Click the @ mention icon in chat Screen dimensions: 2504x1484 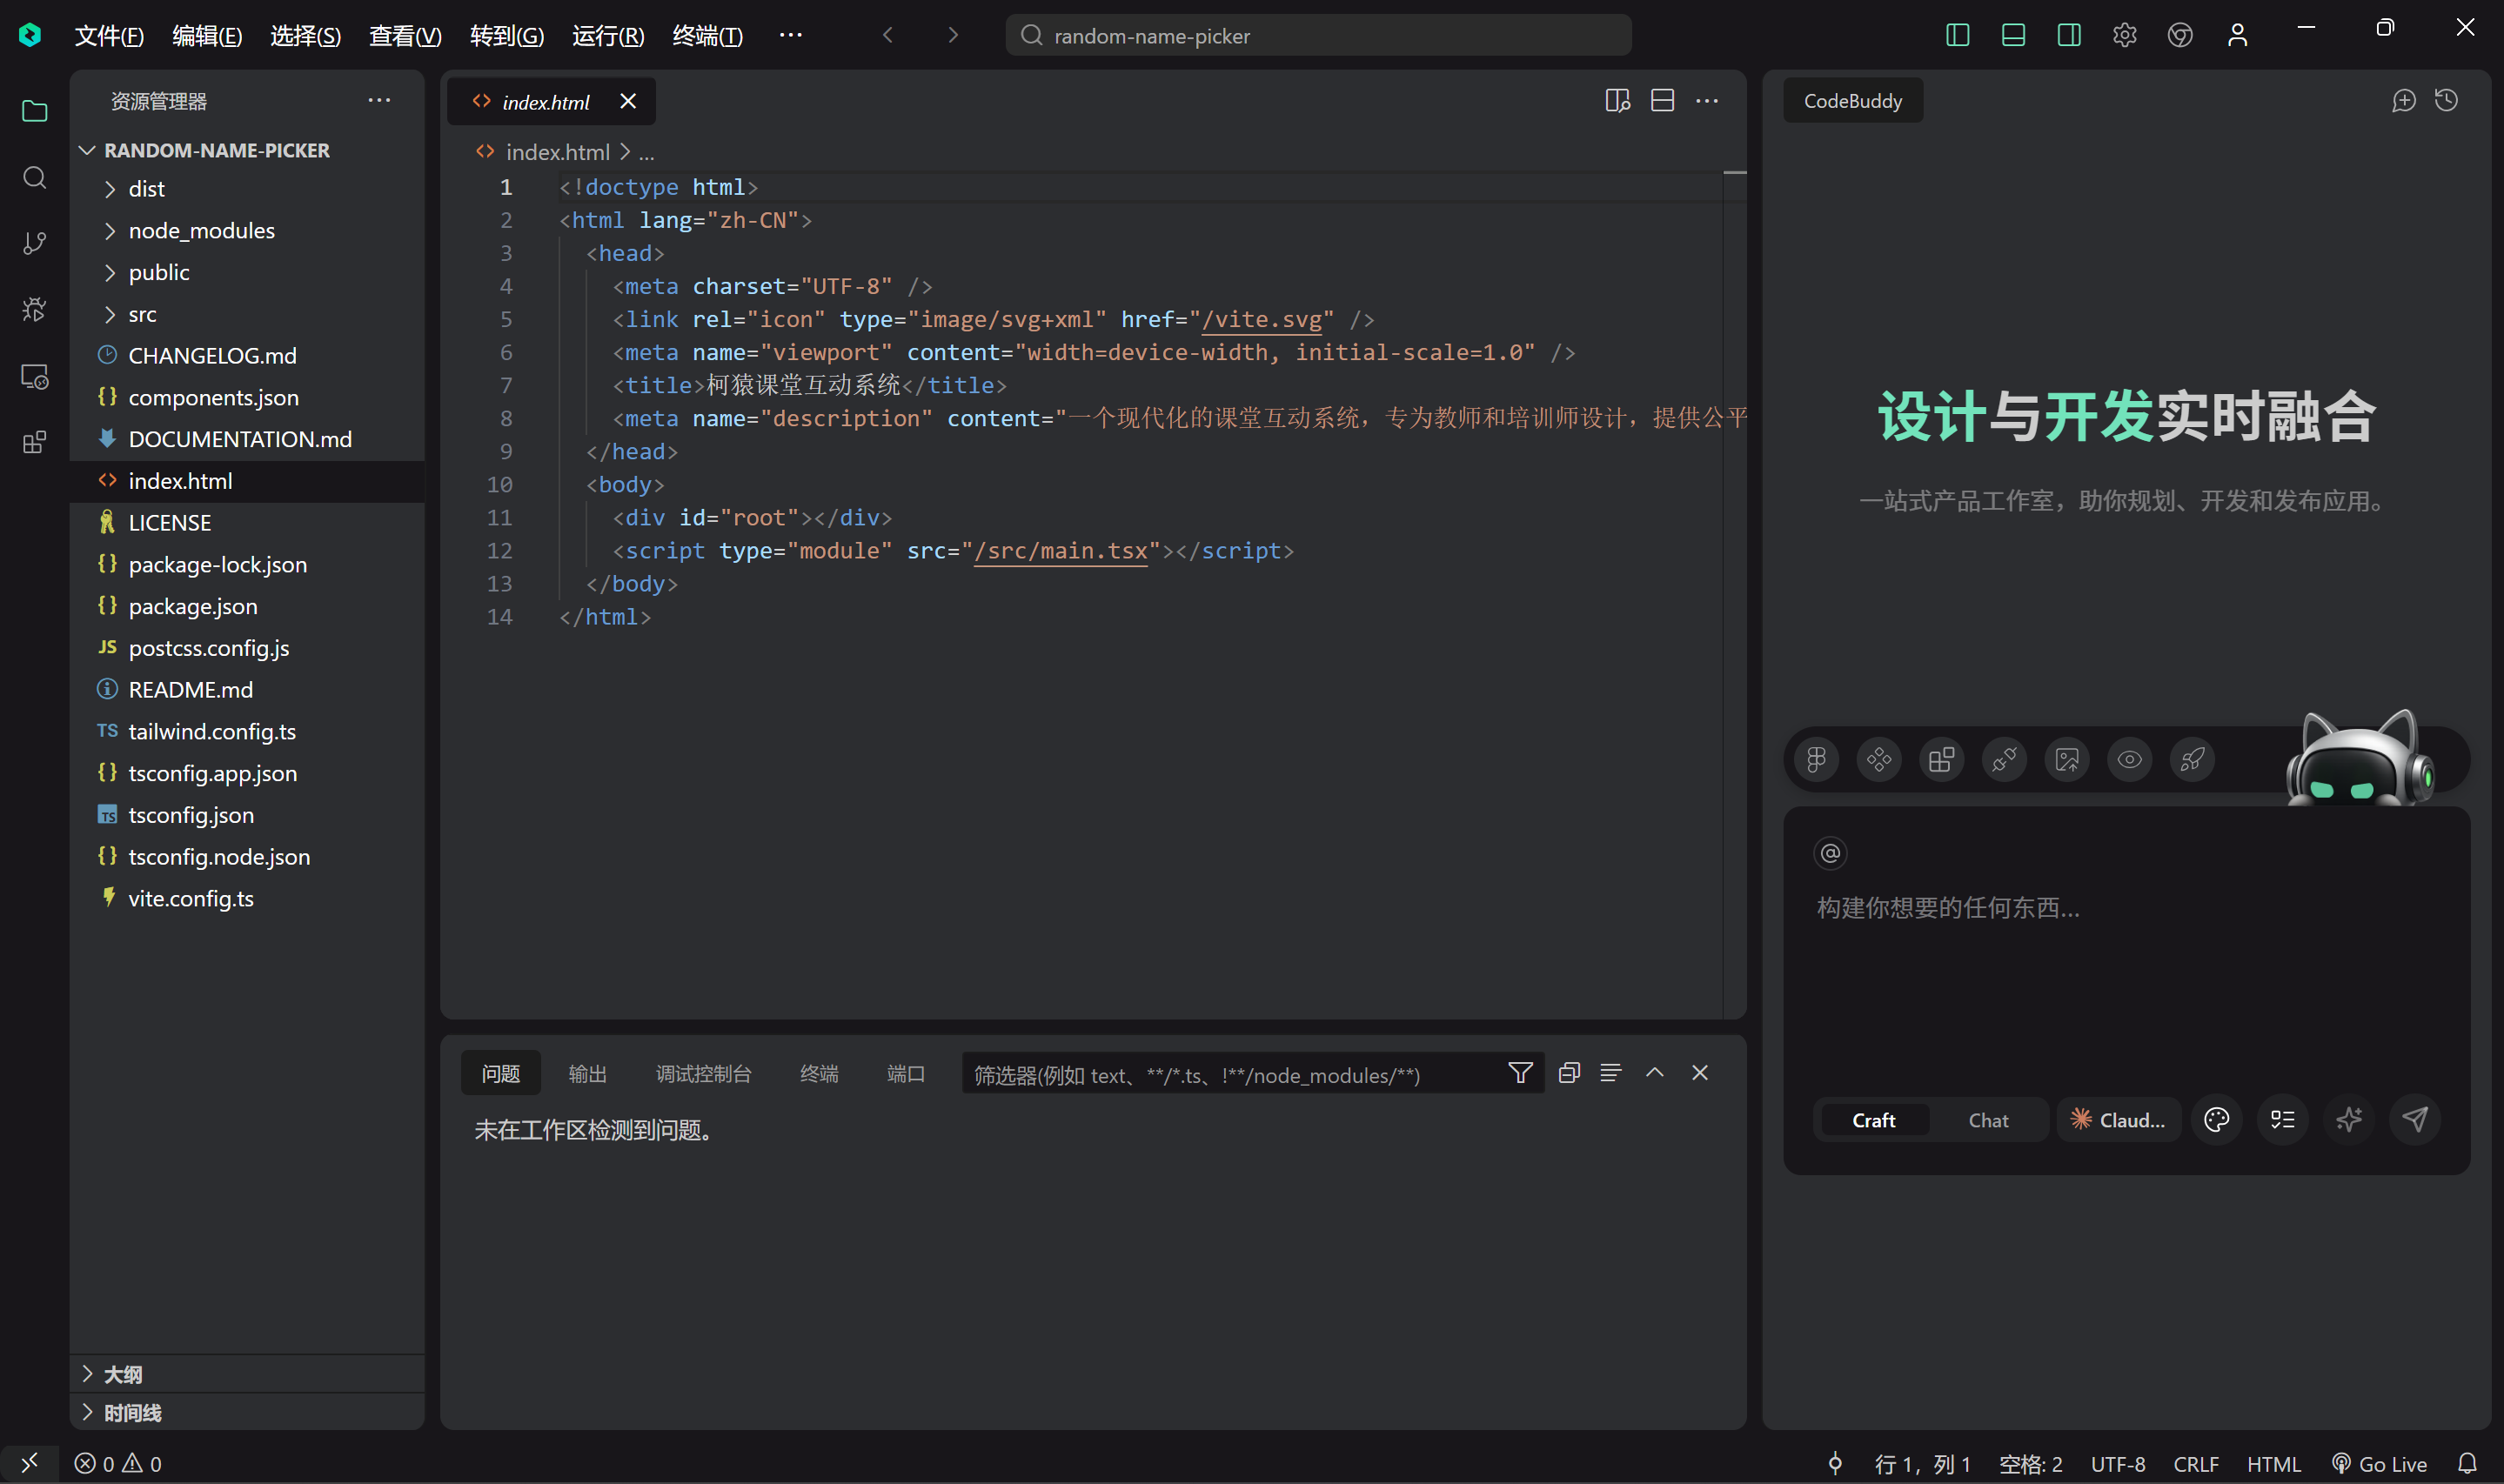(x=1830, y=853)
